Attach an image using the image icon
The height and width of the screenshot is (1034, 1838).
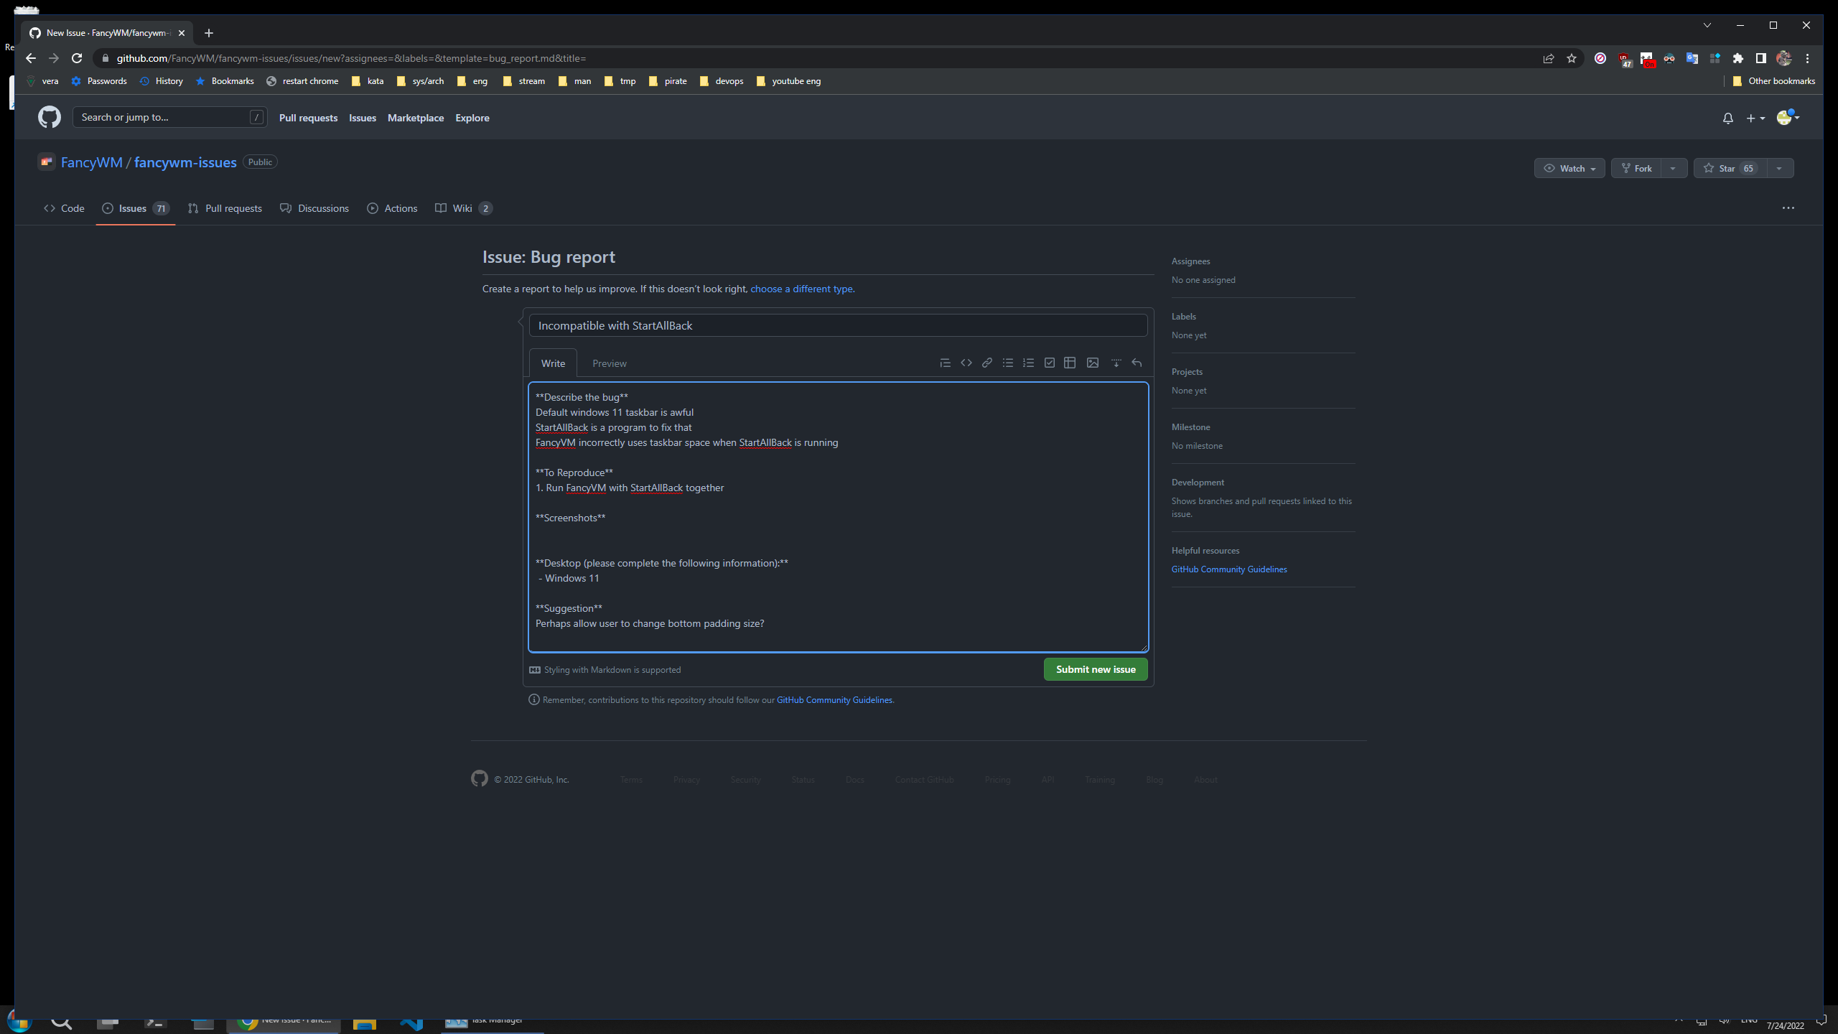tap(1092, 363)
